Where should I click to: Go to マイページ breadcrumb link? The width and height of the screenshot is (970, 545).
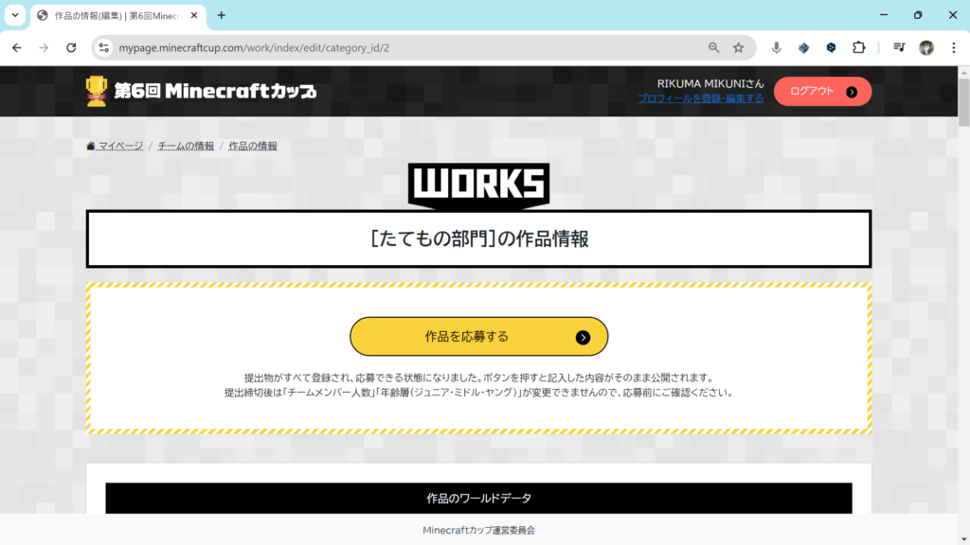click(115, 146)
